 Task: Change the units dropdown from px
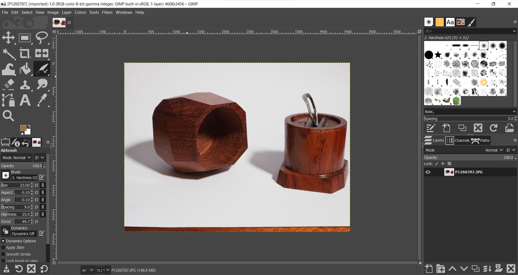click(88, 270)
